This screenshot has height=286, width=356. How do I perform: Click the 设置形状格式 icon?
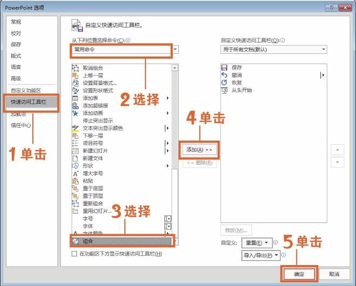tap(75, 90)
